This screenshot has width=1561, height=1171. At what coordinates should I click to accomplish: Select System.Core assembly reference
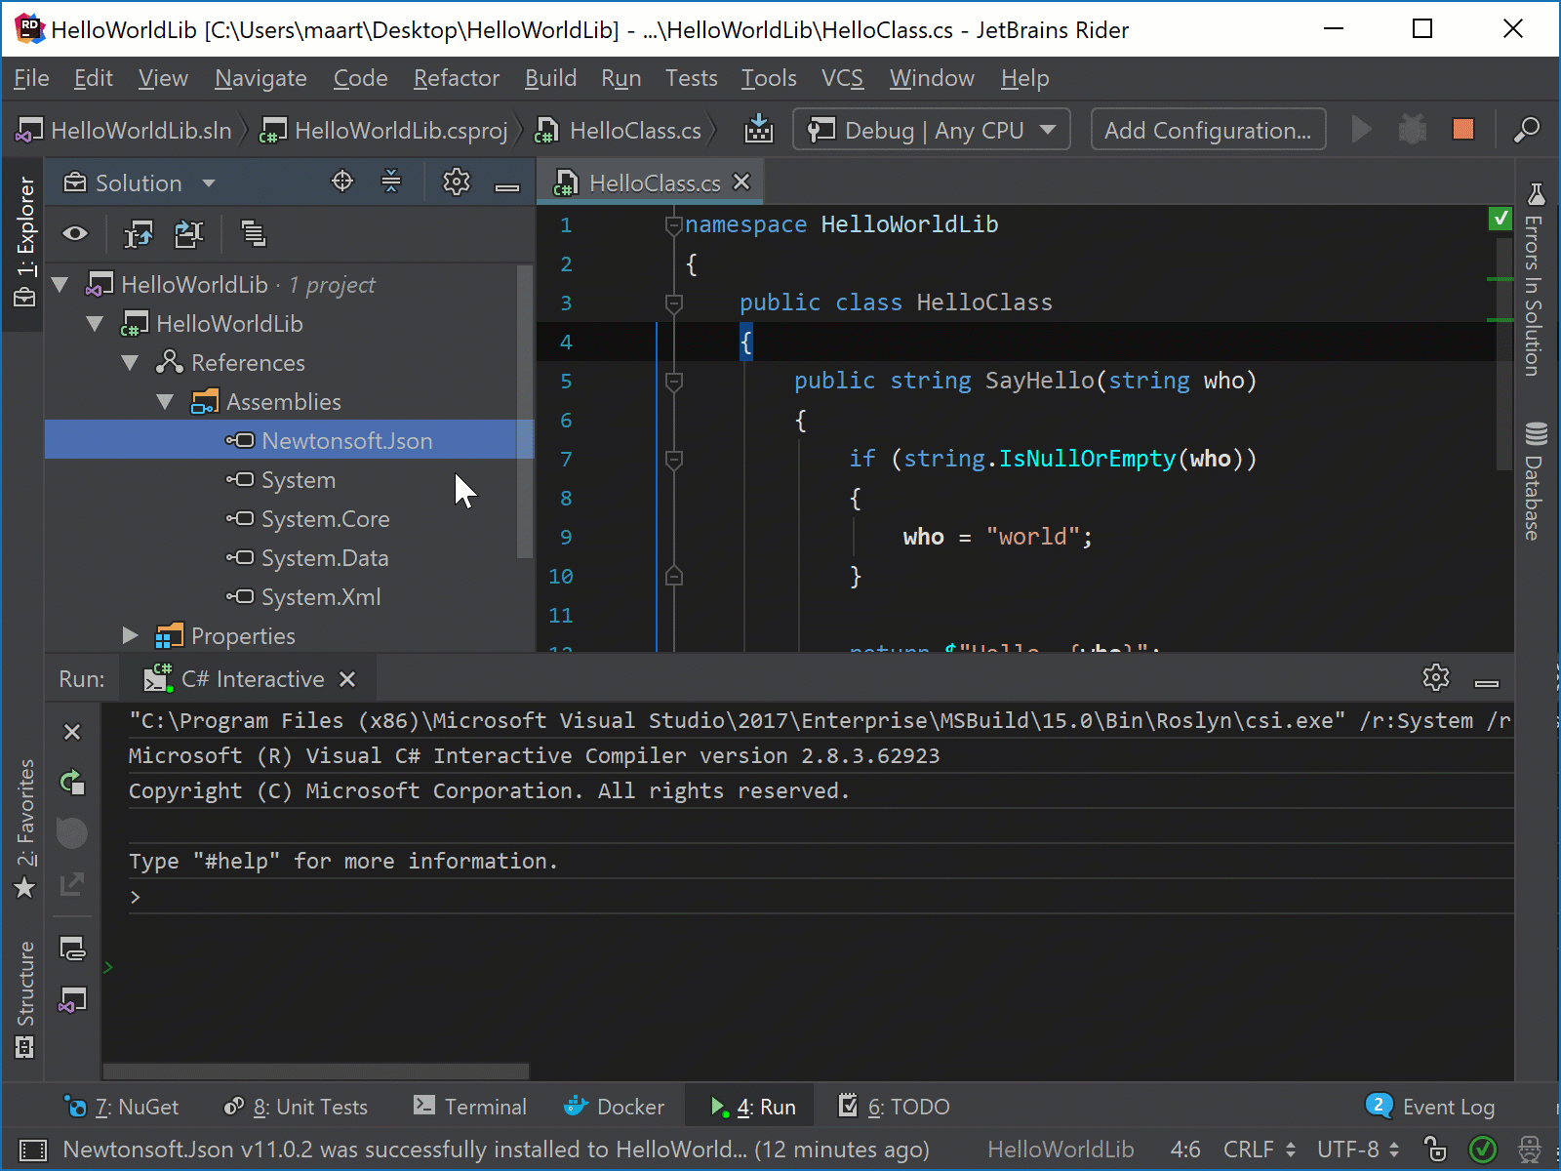[x=325, y=519]
